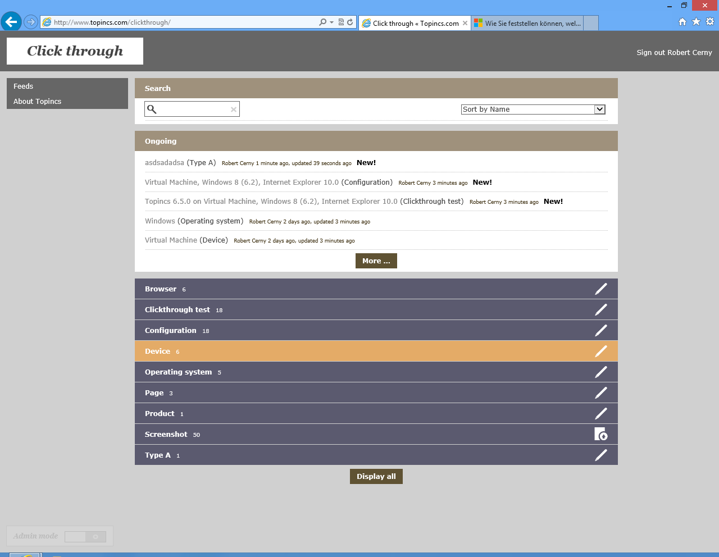Switch to the Wie Sie feststellen tab
The width and height of the screenshot is (719, 557).
click(x=528, y=24)
